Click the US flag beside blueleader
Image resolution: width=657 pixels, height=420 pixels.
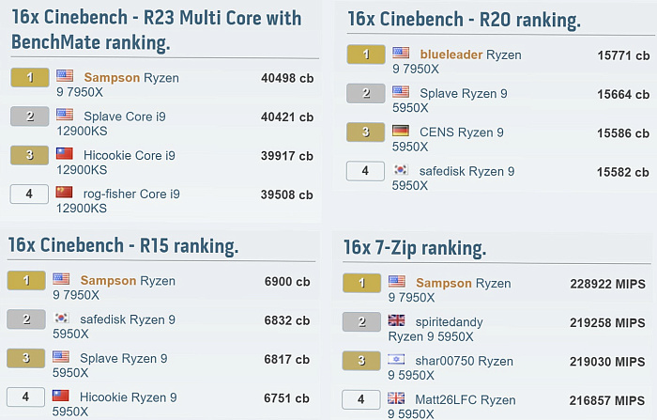pyautogui.click(x=401, y=53)
